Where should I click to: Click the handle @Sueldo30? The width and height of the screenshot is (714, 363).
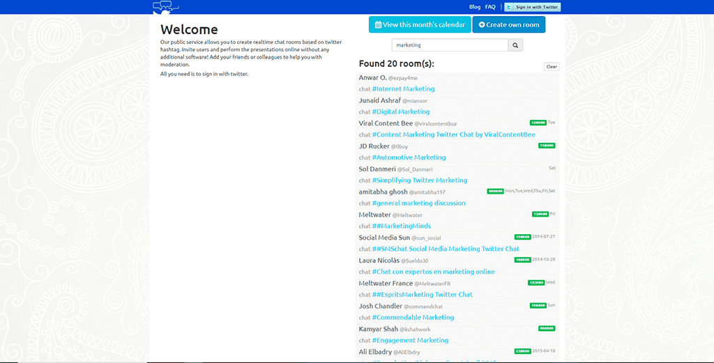414,261
